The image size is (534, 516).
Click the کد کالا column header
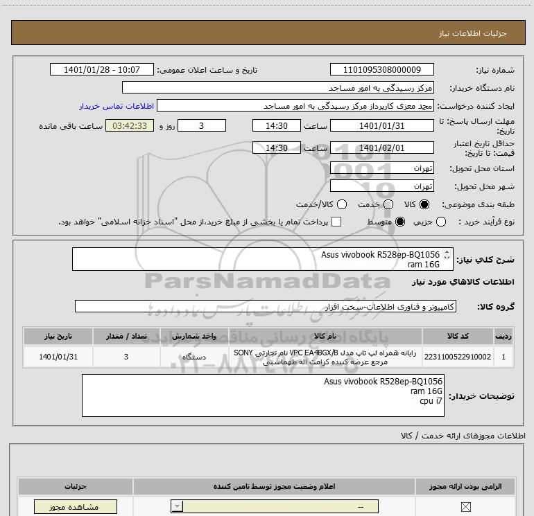pos(458,336)
